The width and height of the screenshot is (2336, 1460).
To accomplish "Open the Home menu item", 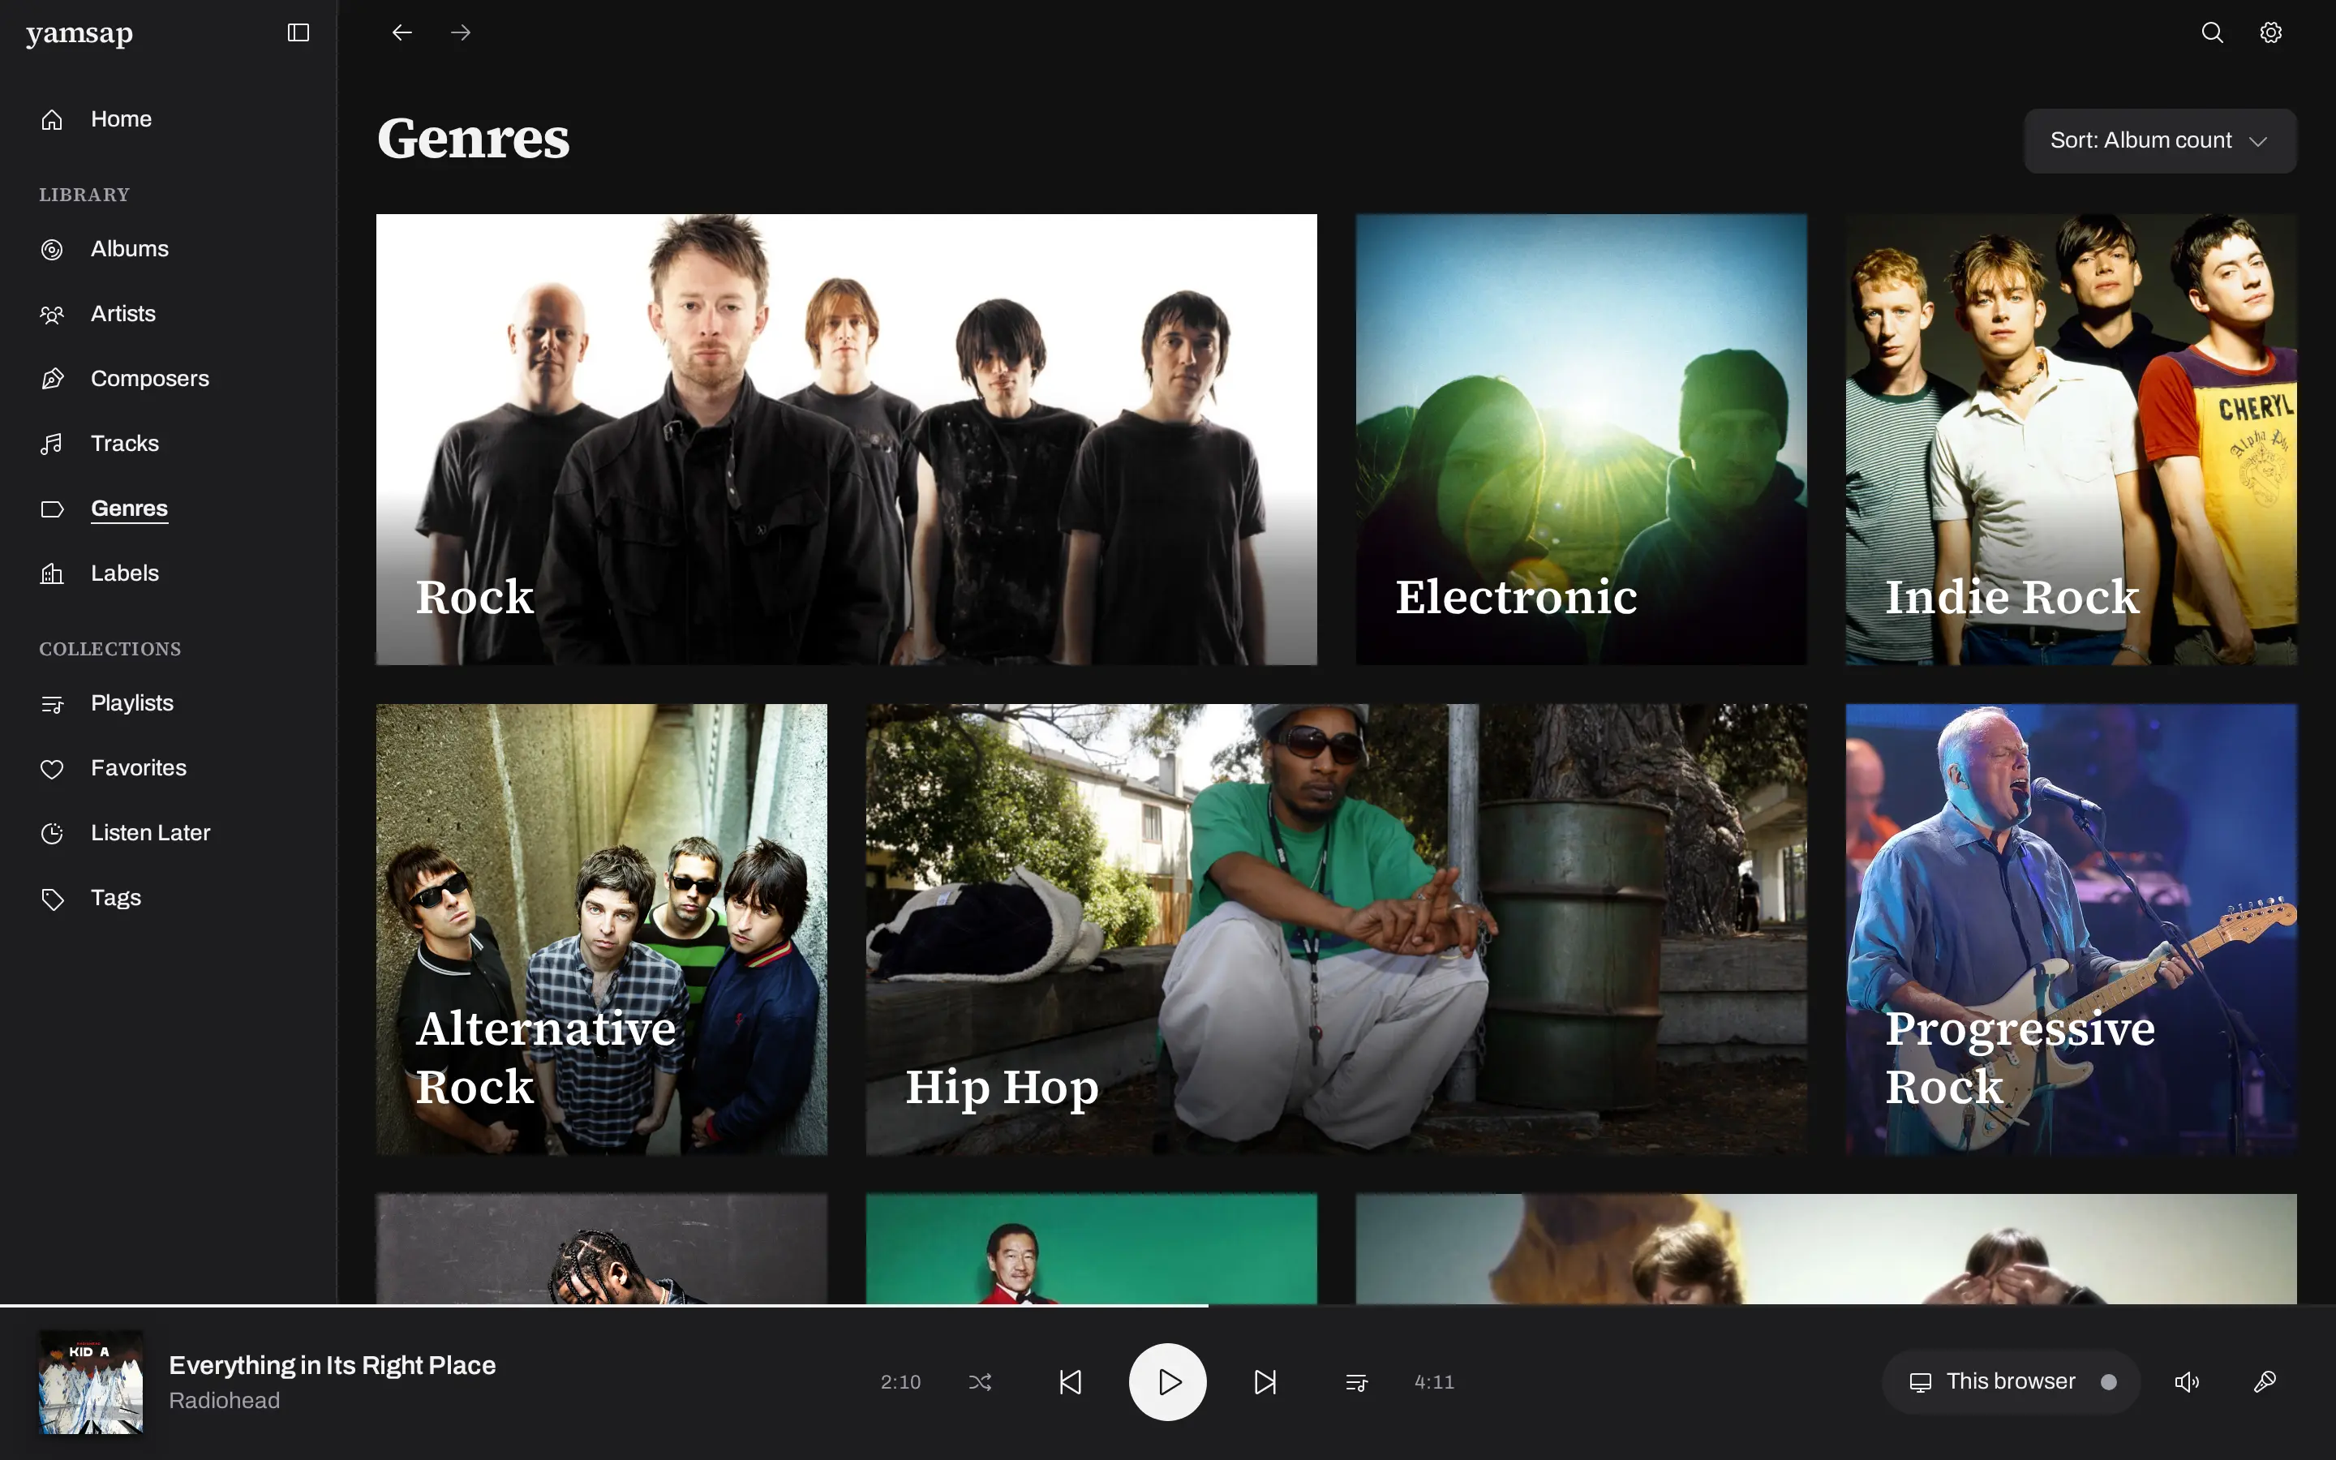I will coord(121,120).
